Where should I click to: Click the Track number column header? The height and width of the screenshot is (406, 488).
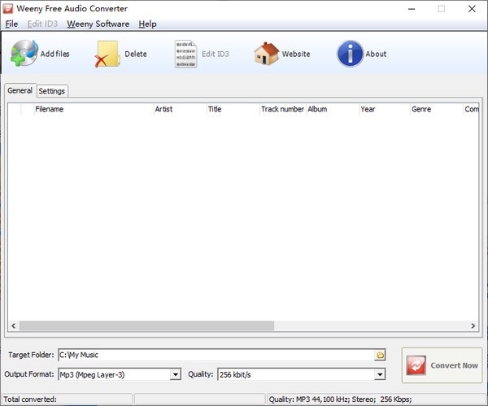pos(281,109)
